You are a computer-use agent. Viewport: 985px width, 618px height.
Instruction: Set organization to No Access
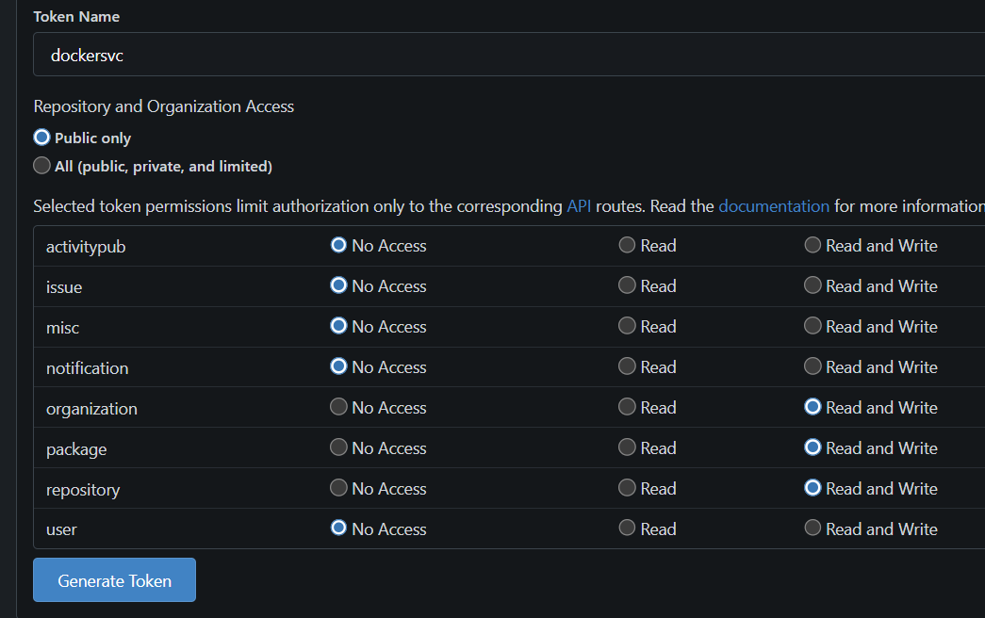pyautogui.click(x=338, y=407)
